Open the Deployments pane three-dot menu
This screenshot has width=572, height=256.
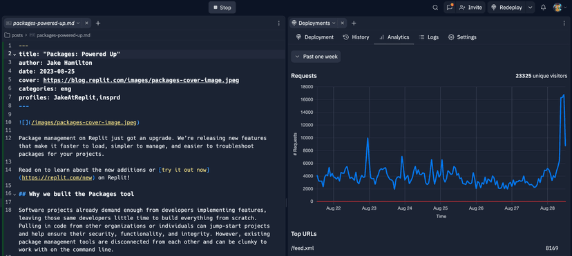coord(564,23)
